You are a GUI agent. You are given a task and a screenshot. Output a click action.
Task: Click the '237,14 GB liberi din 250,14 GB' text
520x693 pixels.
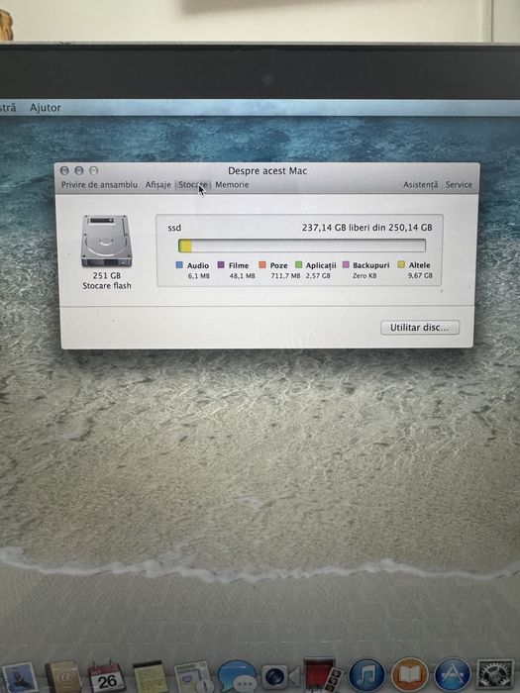point(367,228)
